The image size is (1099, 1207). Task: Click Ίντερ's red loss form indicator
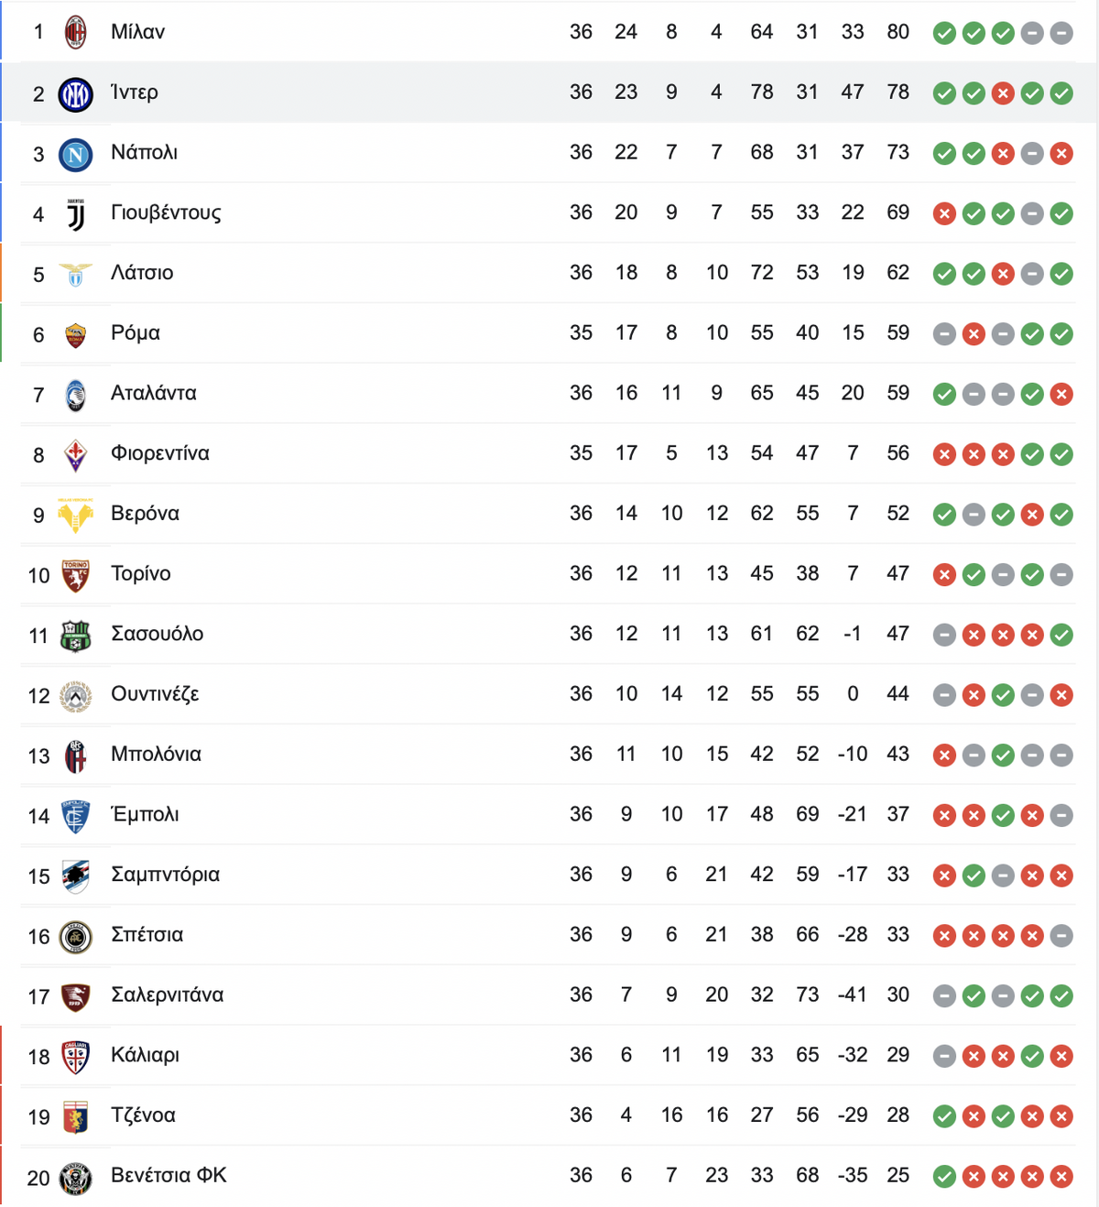pyautogui.click(x=1003, y=93)
